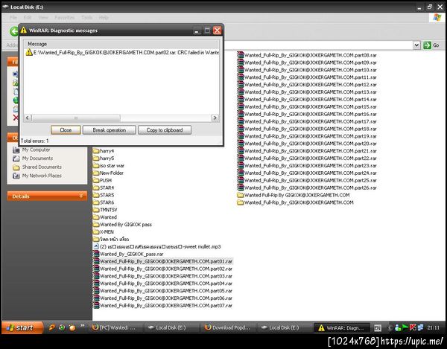
Task: Click the clock showing 21:11
Action: (x=433, y=328)
